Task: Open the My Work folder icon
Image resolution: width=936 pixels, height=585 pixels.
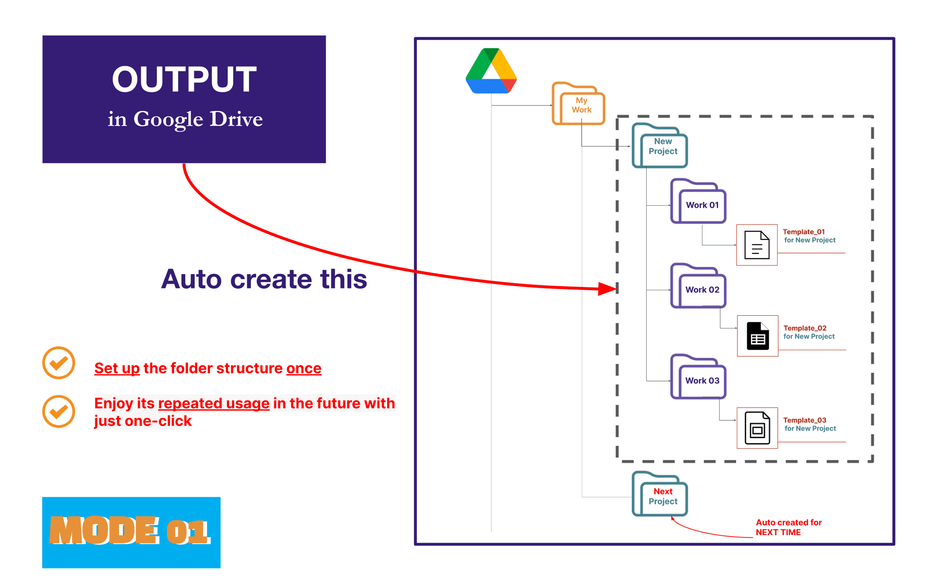Action: [x=578, y=103]
